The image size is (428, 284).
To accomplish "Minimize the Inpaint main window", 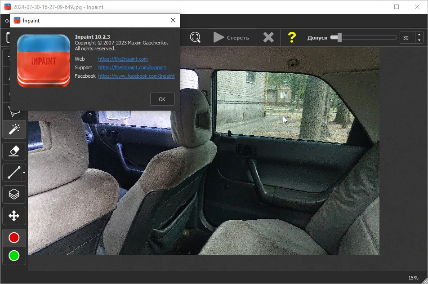I will [376, 7].
